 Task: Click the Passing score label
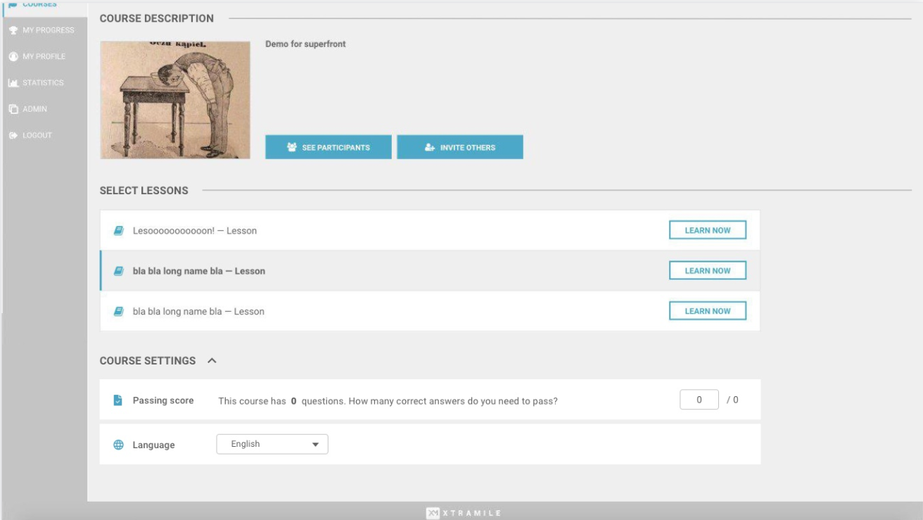pyautogui.click(x=163, y=400)
